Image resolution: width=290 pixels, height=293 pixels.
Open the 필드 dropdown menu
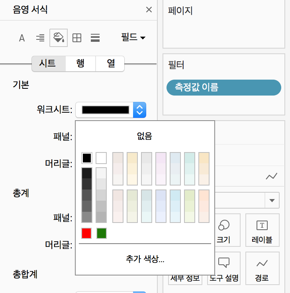[x=133, y=37]
